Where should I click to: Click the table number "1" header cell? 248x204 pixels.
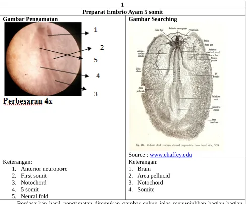[122, 5]
